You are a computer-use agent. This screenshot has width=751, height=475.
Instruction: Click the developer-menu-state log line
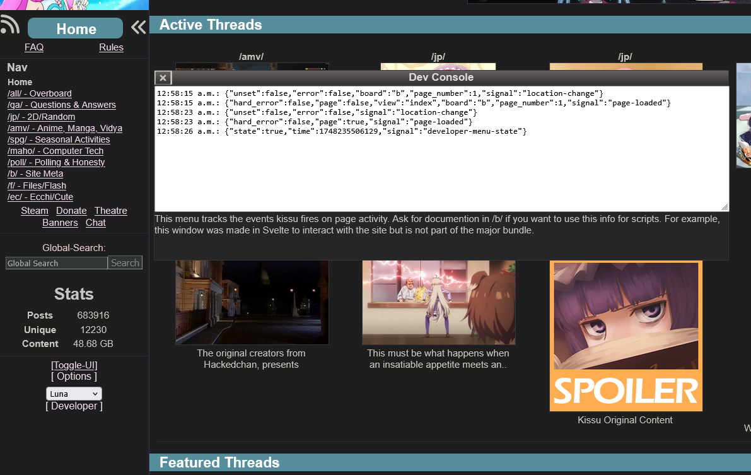(x=342, y=131)
